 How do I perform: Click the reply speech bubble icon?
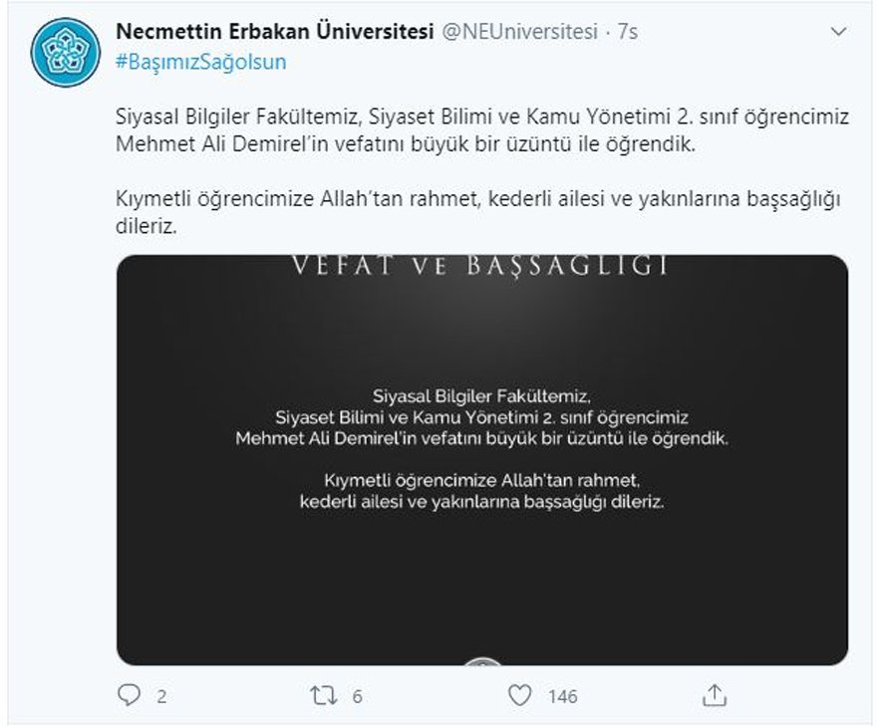point(130,695)
